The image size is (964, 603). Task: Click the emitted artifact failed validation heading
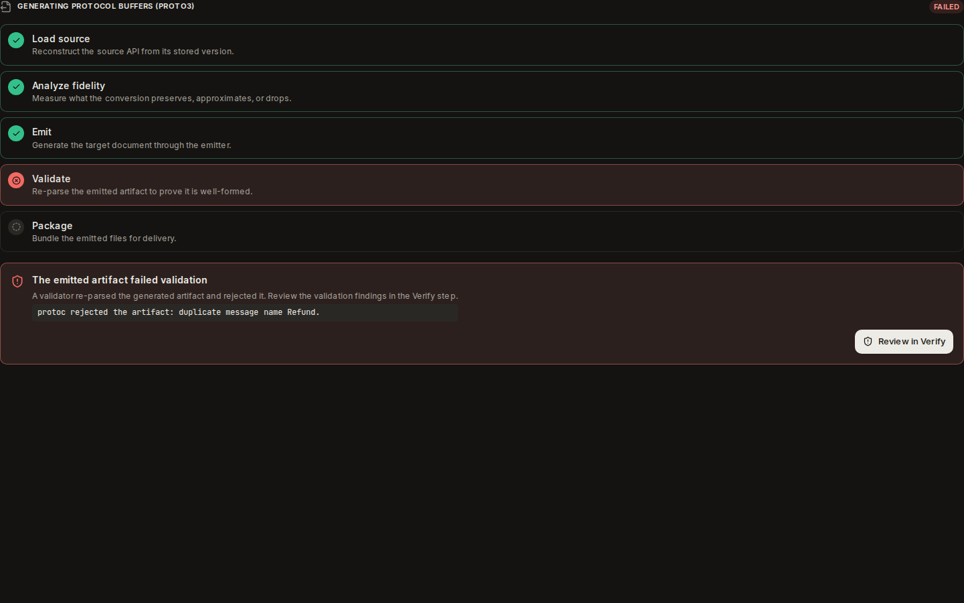[120, 280]
